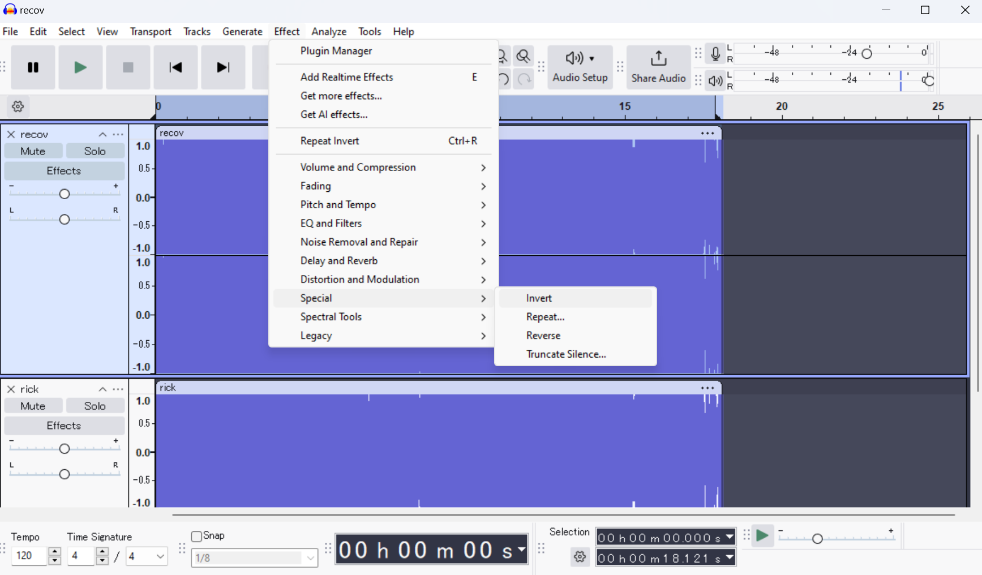This screenshot has height=575, width=982.
Task: Collapse the recov track with the chevron
Action: click(x=102, y=135)
